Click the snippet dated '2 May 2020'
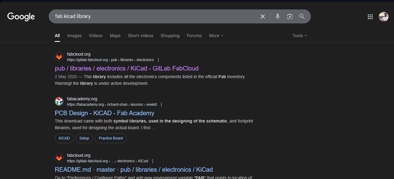Image resolution: width=394 pixels, height=179 pixels. [x=150, y=80]
